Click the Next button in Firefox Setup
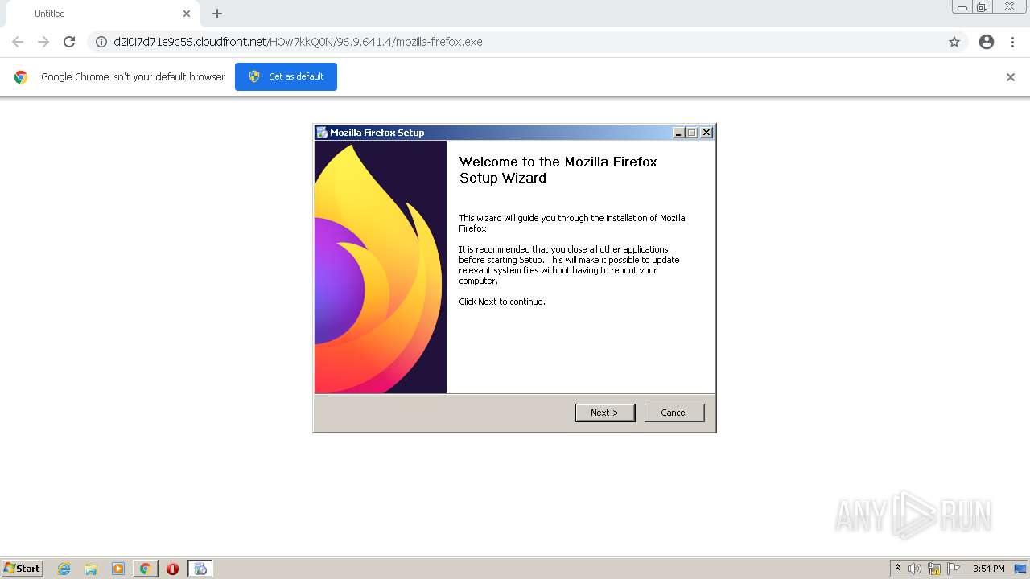 [605, 413]
